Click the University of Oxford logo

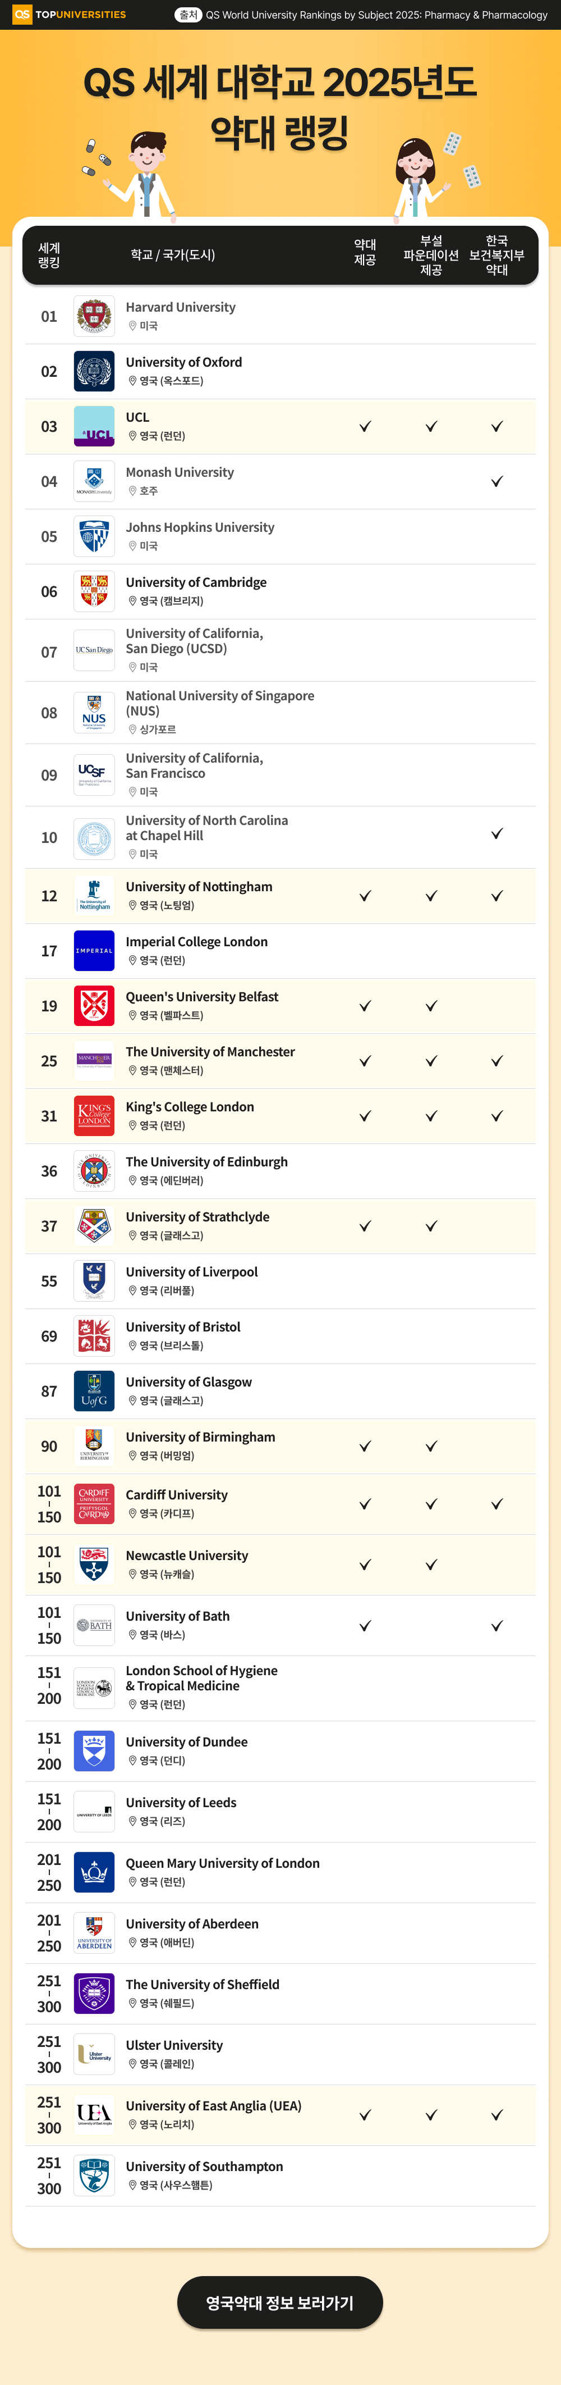click(x=94, y=371)
